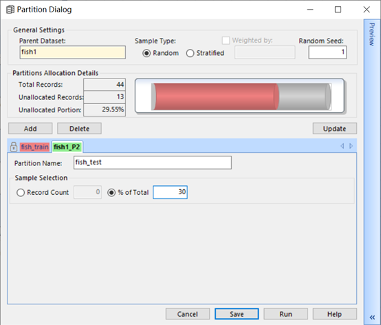Choose the % of Total option
This screenshot has height=325, width=381.
[x=111, y=192]
